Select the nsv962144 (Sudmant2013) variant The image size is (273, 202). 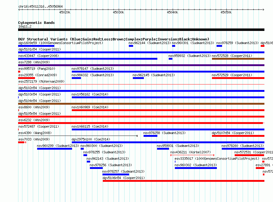150,43
